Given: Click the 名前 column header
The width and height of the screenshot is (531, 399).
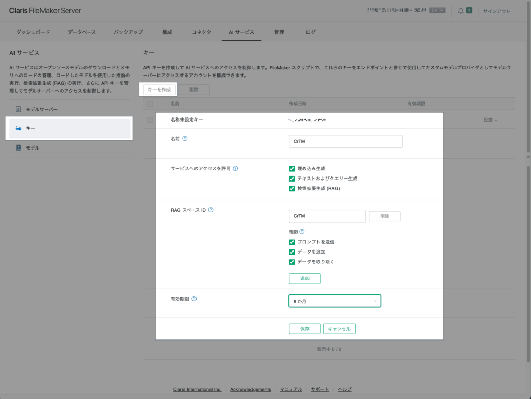Looking at the screenshot, I should click(x=175, y=104).
